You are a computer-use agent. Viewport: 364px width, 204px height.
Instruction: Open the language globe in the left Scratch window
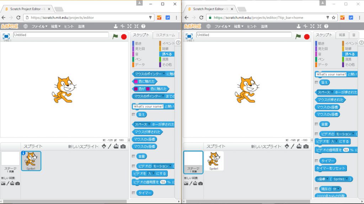point(26,26)
